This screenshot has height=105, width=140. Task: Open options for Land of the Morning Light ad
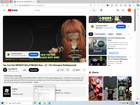point(130,38)
